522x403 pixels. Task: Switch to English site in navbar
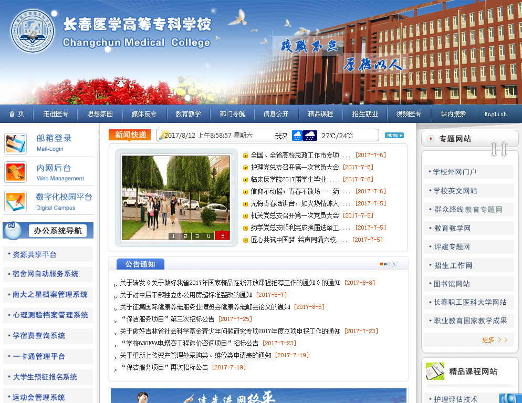pyautogui.click(x=495, y=114)
